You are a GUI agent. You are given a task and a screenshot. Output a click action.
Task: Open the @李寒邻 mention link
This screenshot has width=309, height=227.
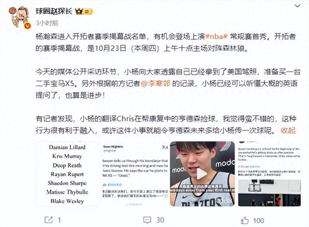click(155, 84)
